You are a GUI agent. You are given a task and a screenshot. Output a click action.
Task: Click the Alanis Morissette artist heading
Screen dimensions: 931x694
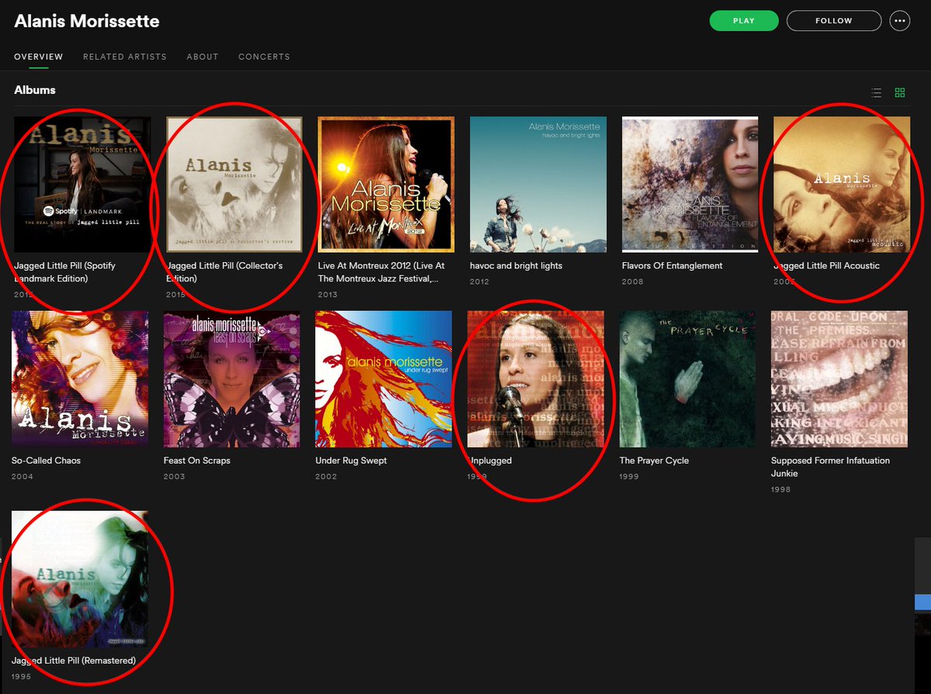87,22
